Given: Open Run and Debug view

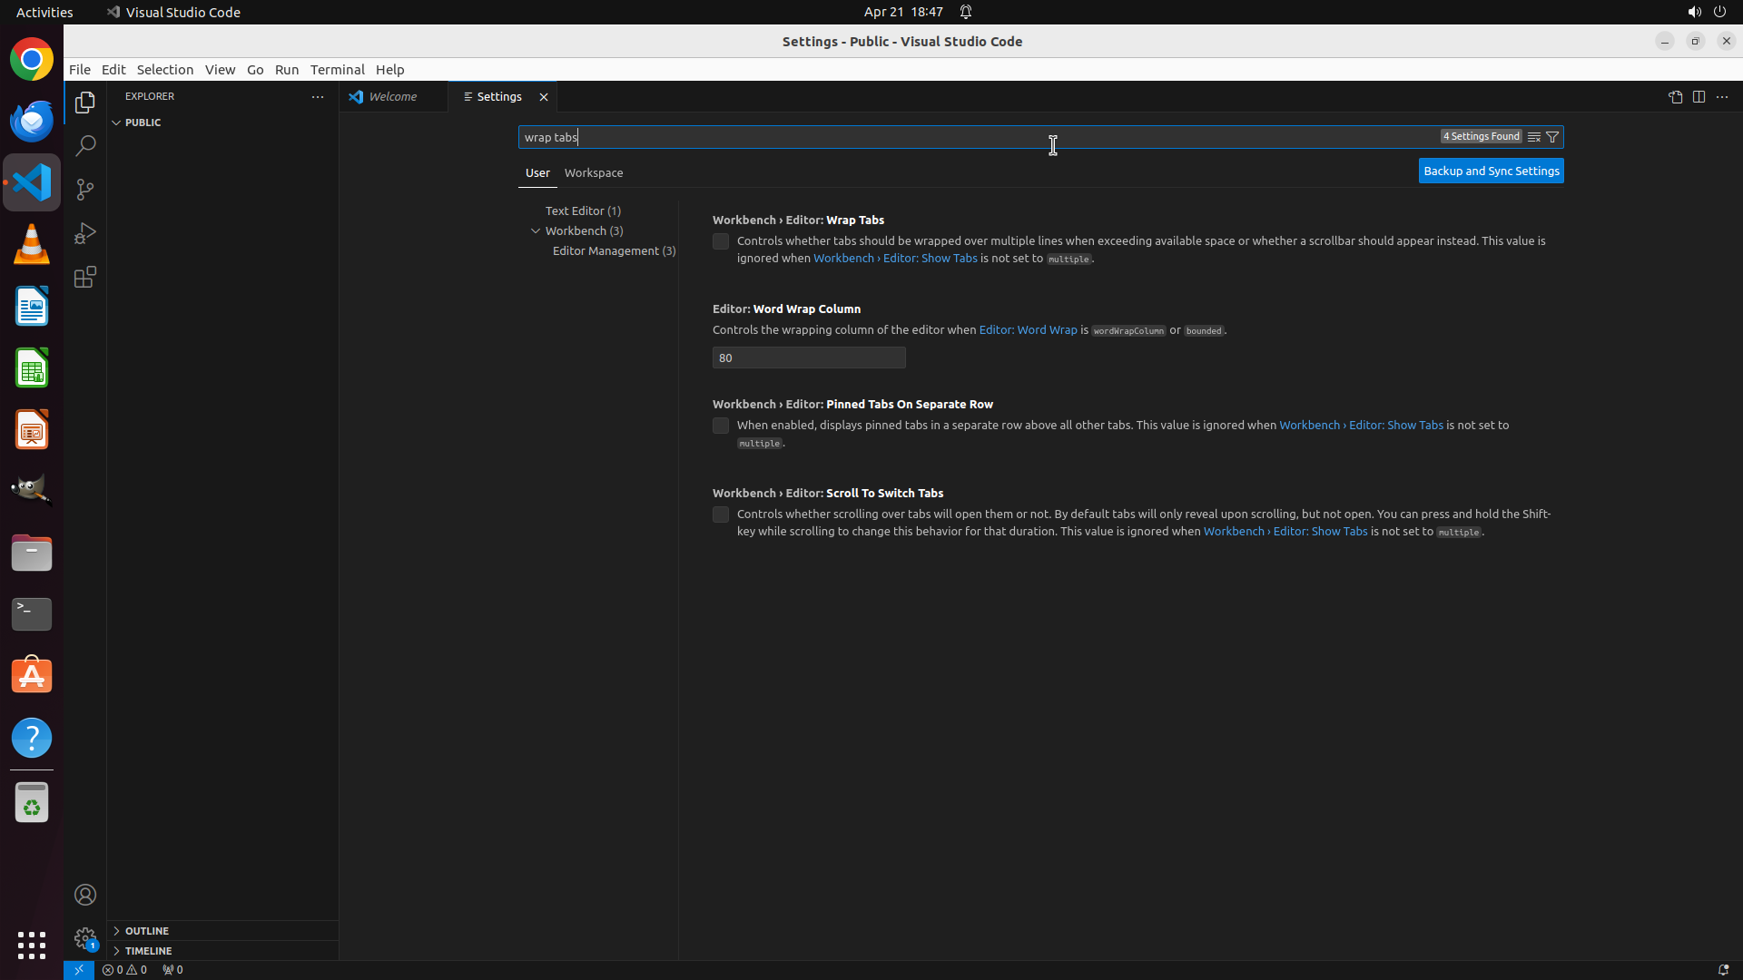Looking at the screenshot, I should click(x=85, y=233).
